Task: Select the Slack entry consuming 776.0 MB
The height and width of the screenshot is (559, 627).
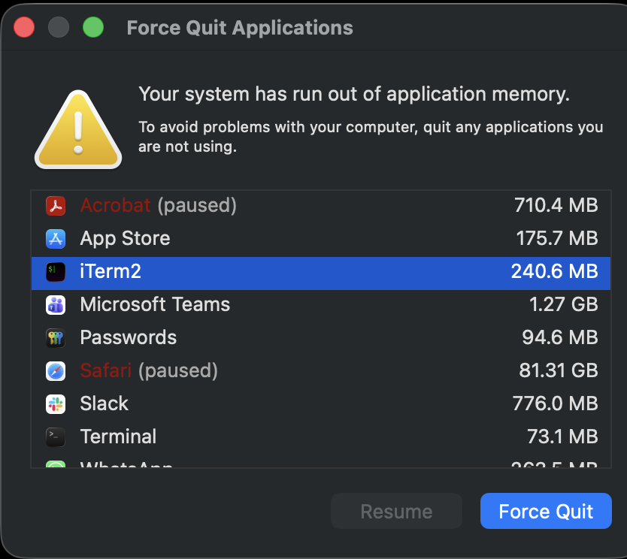Action: [x=301, y=403]
